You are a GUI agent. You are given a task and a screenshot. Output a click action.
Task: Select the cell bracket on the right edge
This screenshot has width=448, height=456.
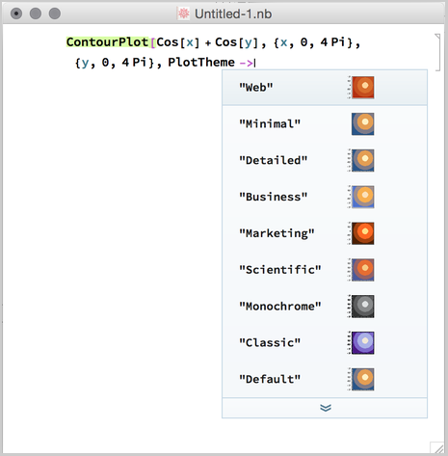(437, 52)
